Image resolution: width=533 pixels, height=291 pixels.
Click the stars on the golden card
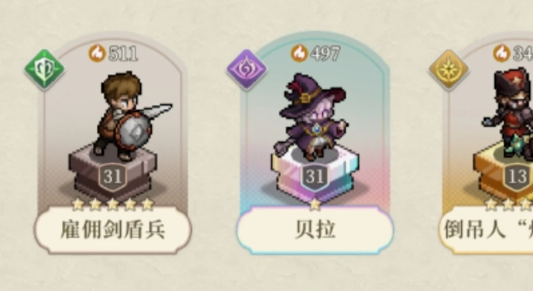(x=508, y=204)
